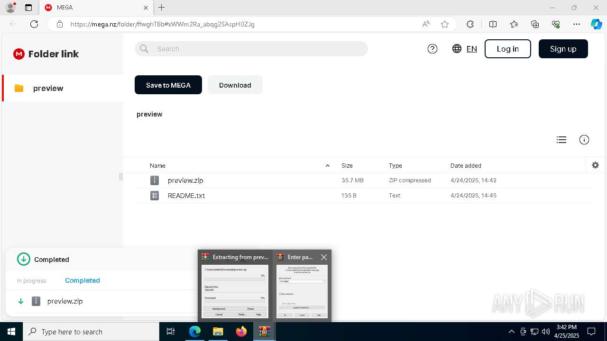This screenshot has height=341, width=607.
Task: Open volume control in tray
Action: (546, 332)
